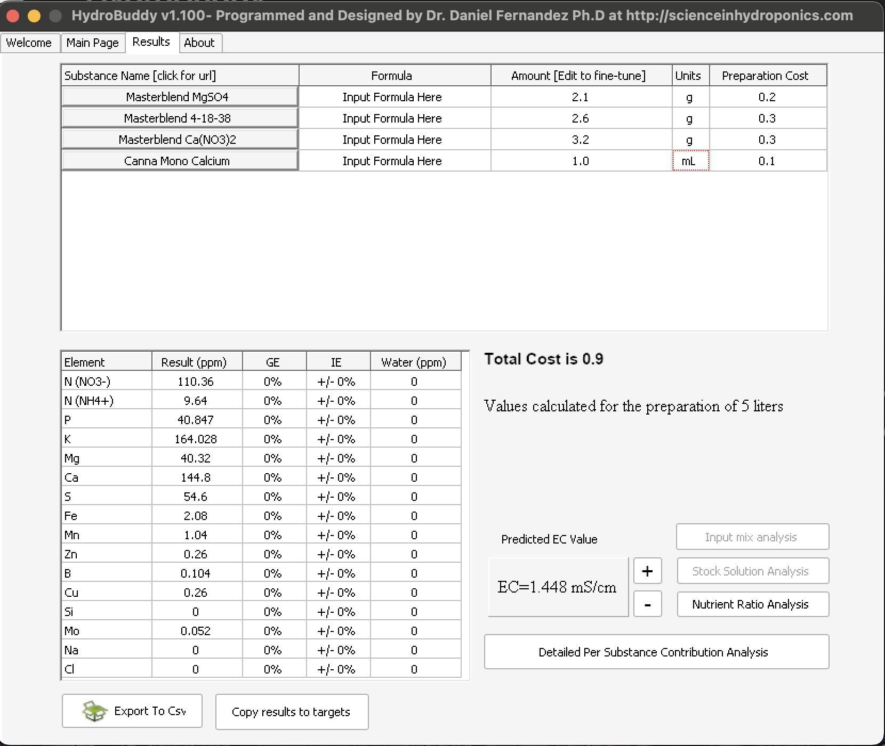Screen dimensions: 885x746
Task: Click the Stock Solution Analysis button
Action: point(753,571)
